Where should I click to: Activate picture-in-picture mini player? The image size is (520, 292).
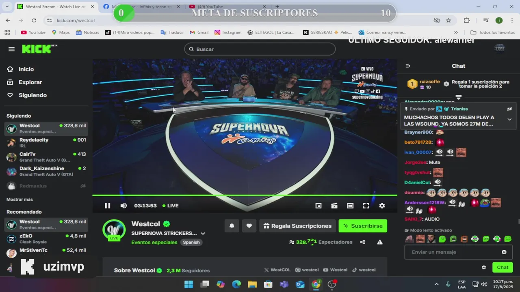tap(318, 206)
